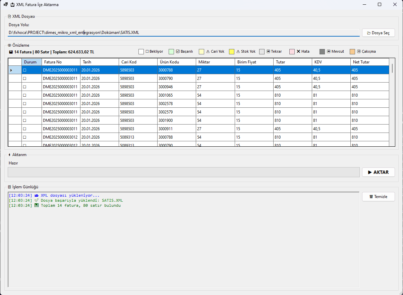Sort by the Fatura No column header
This screenshot has width=403, height=295.
pyautogui.click(x=61, y=62)
